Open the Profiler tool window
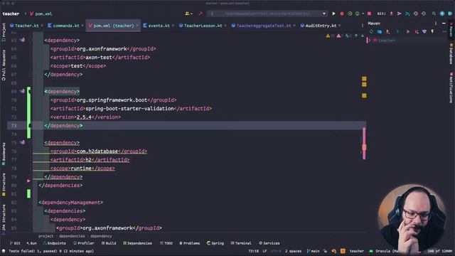 84,243
